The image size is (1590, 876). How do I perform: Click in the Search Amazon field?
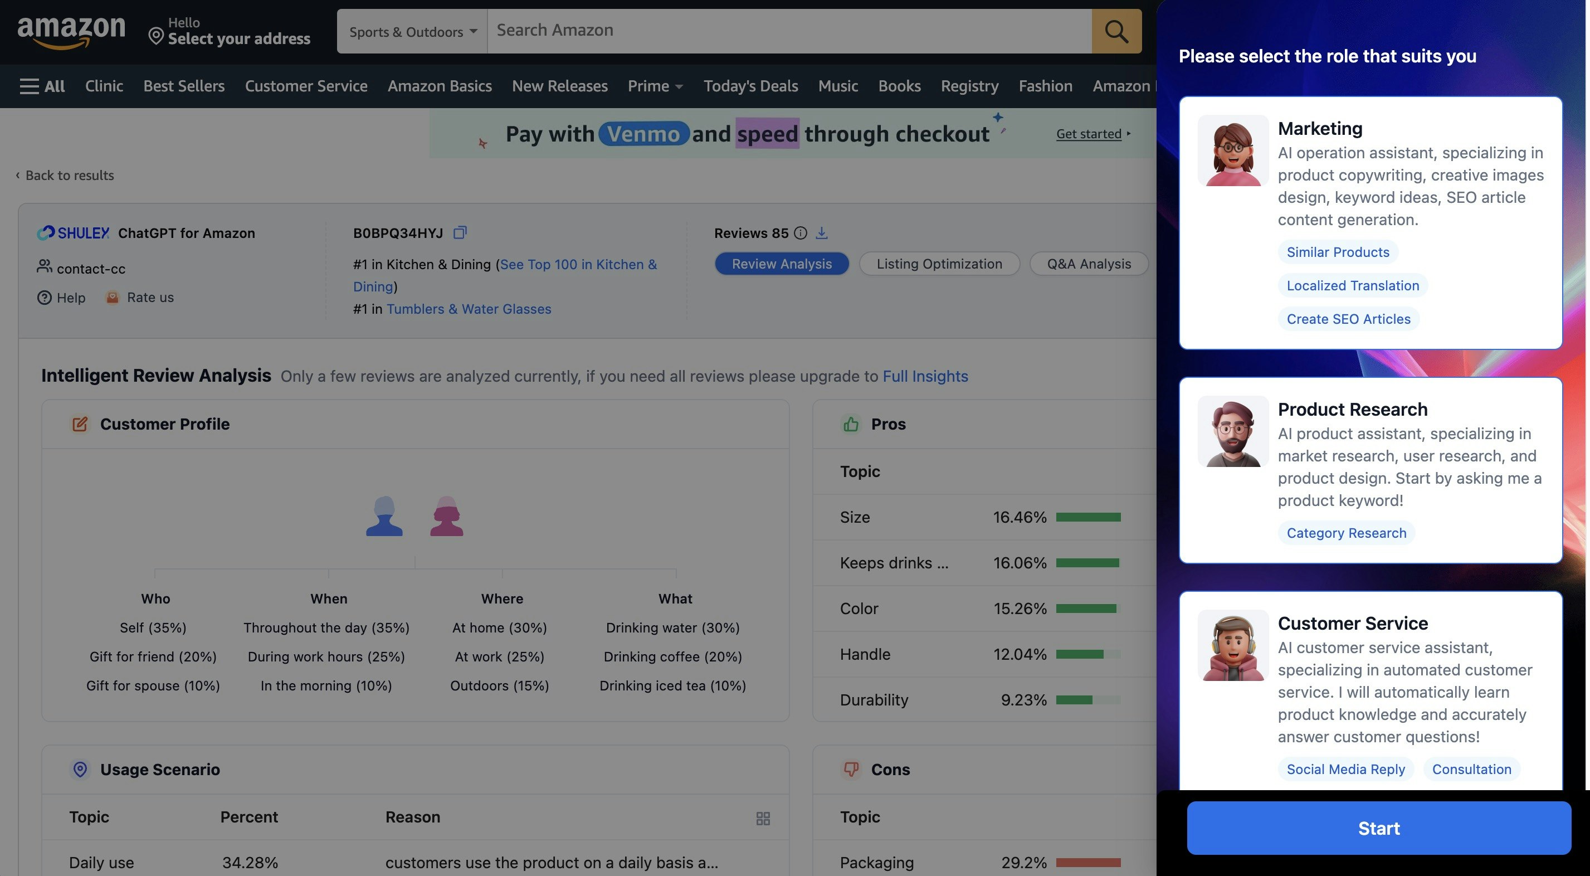click(789, 31)
